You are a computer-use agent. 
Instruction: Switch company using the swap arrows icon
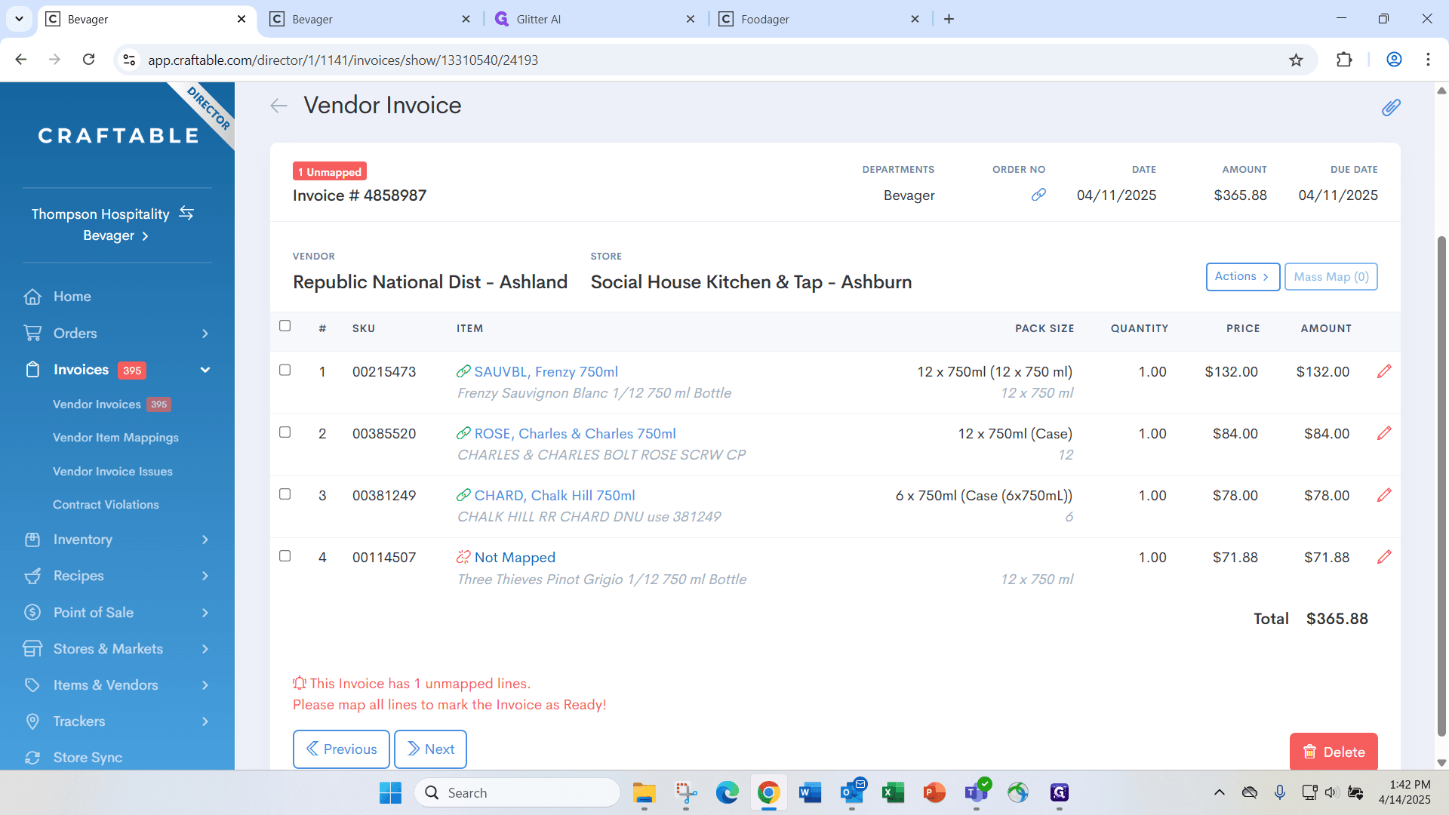point(186,214)
